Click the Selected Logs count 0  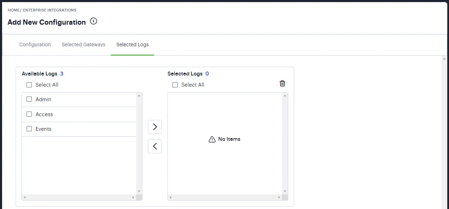point(207,74)
